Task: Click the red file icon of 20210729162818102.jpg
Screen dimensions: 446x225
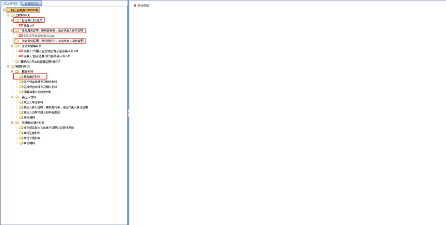Action: (x=21, y=36)
